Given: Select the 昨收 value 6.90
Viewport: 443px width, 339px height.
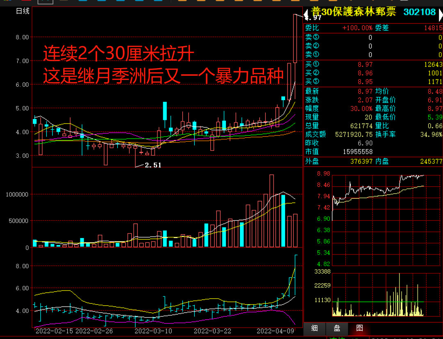Looking at the screenshot, I should pyautogui.click(x=365, y=143).
